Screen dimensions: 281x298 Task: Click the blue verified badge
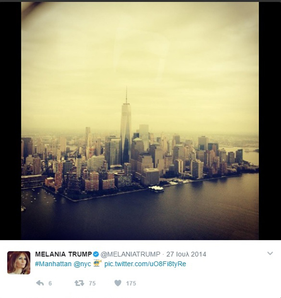pos(96,254)
